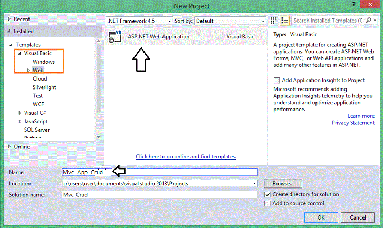Open the .NET Framework version dropdown
The width and height of the screenshot is (383, 228).
coord(169,21)
